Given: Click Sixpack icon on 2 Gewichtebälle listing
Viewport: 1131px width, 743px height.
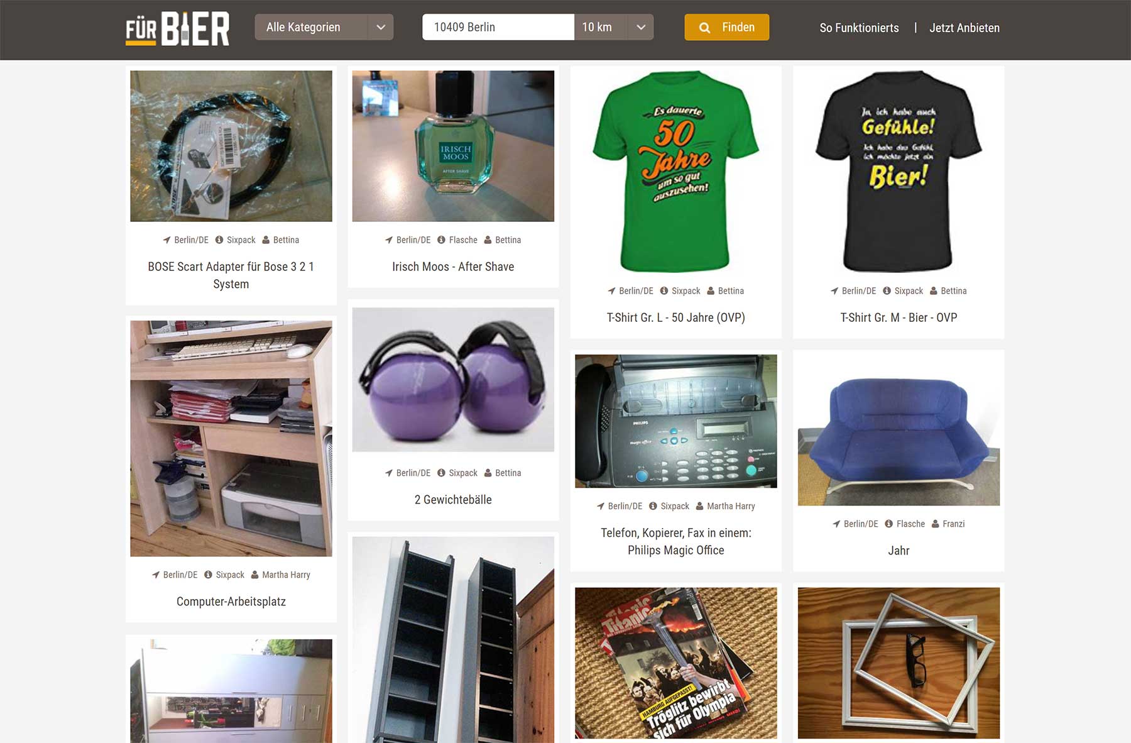Looking at the screenshot, I should 441,473.
